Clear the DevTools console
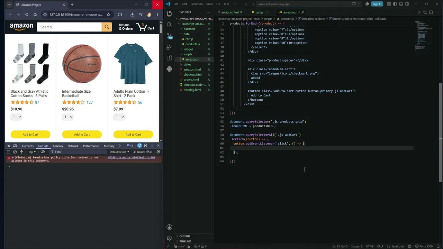Image resolution: width=443 pixels, height=249 pixels. (15, 152)
